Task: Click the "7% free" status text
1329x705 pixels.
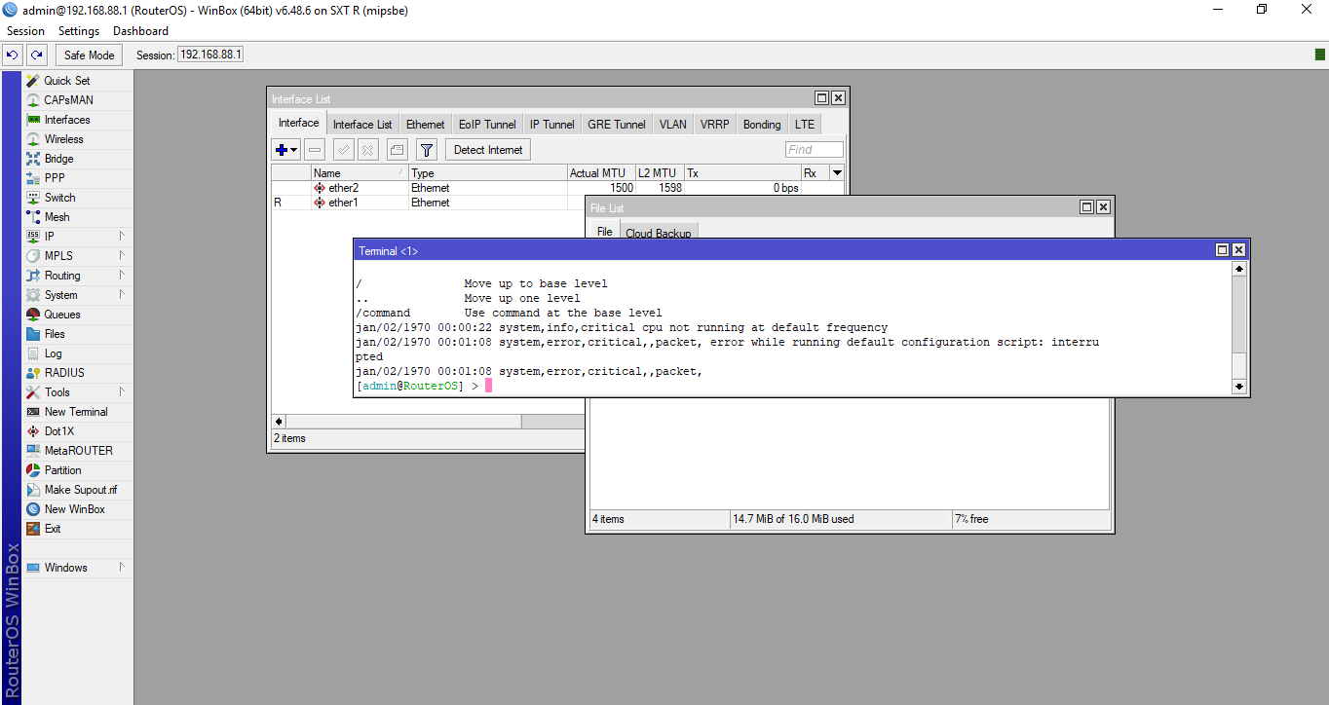Action: [x=972, y=519]
